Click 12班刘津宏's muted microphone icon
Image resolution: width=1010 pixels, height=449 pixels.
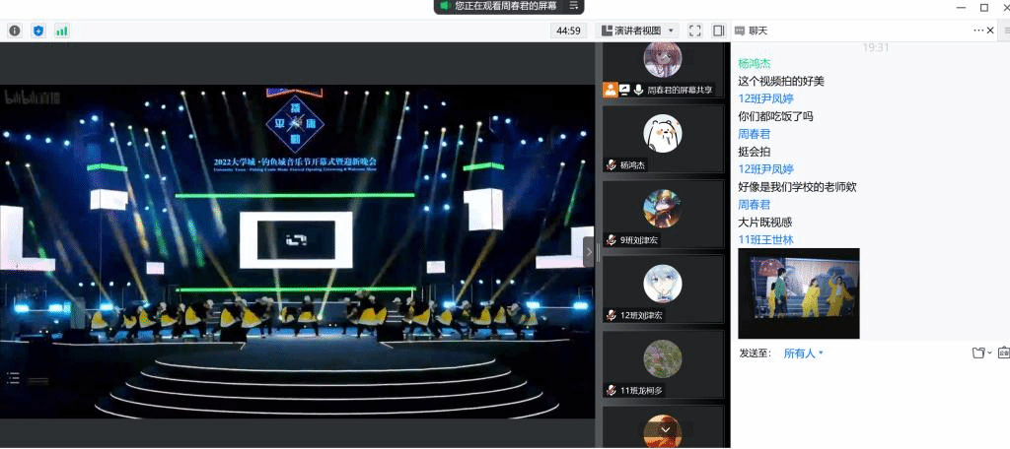[611, 315]
